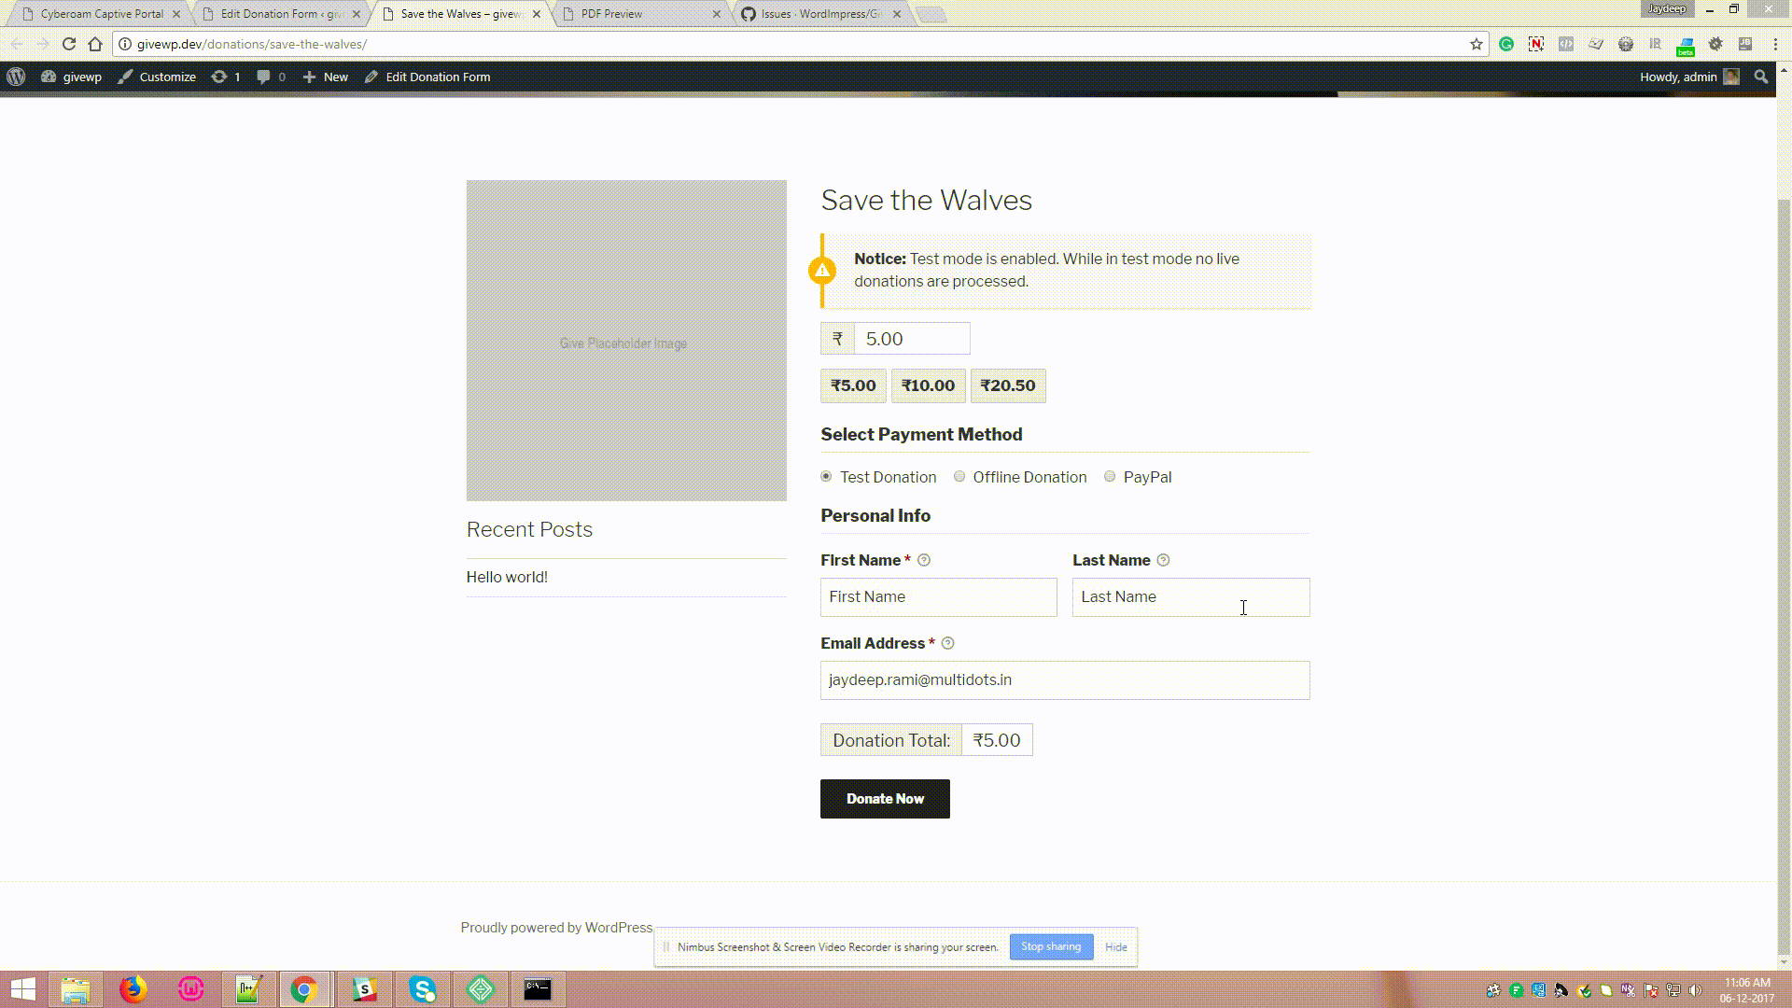Switch to the GitHub Issues tab
Viewport: 1792px width, 1008px height.
pyautogui.click(x=819, y=14)
